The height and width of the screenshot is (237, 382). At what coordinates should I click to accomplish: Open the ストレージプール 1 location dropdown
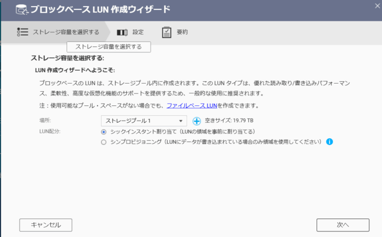pyautogui.click(x=143, y=121)
